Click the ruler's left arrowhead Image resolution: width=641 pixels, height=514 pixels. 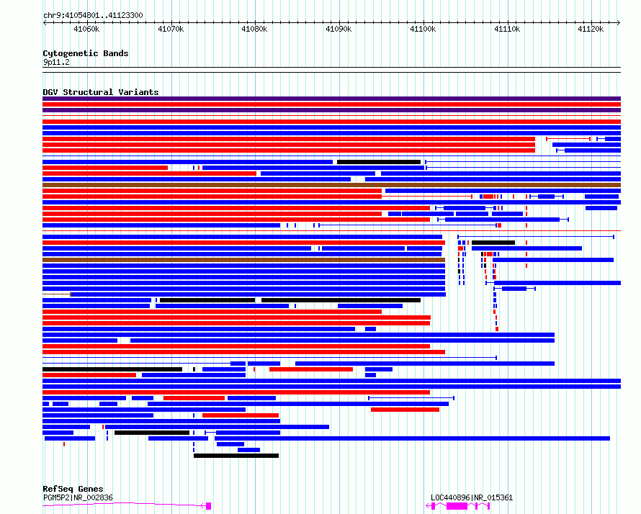click(x=45, y=23)
